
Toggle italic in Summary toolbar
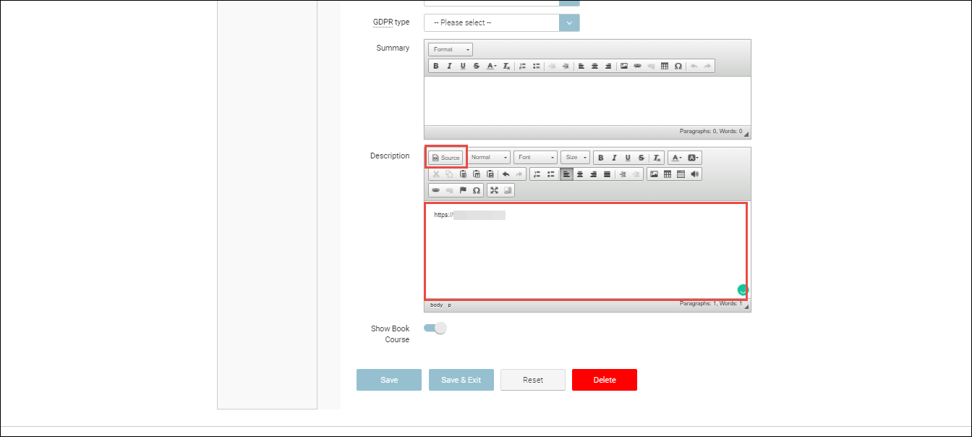pyautogui.click(x=449, y=67)
